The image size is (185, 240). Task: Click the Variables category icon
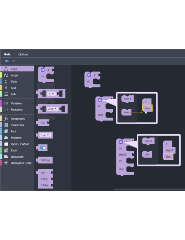(x=6, y=103)
